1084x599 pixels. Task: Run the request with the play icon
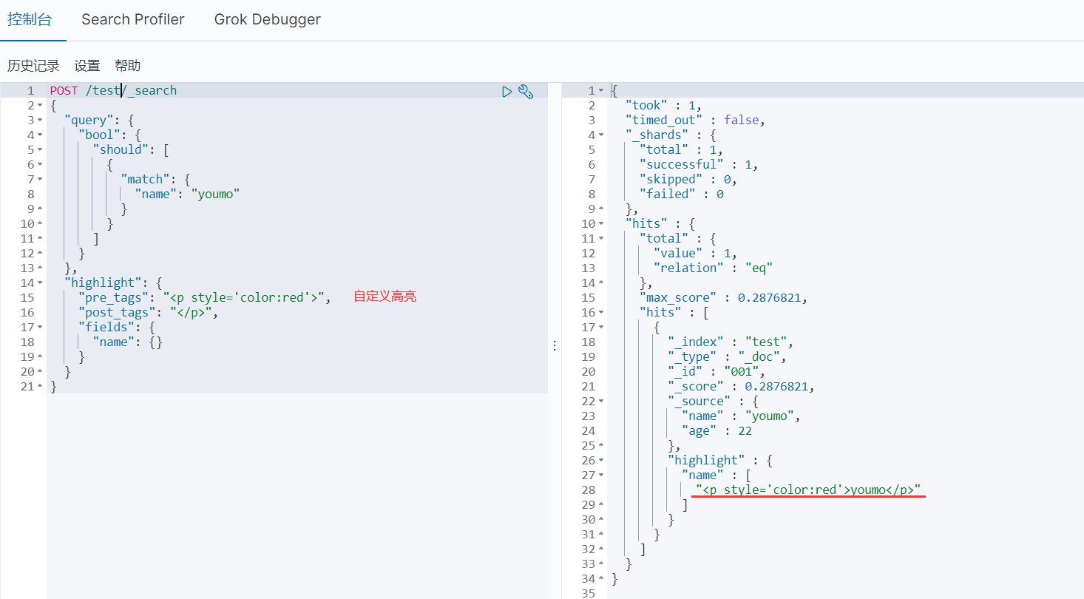[x=507, y=92]
